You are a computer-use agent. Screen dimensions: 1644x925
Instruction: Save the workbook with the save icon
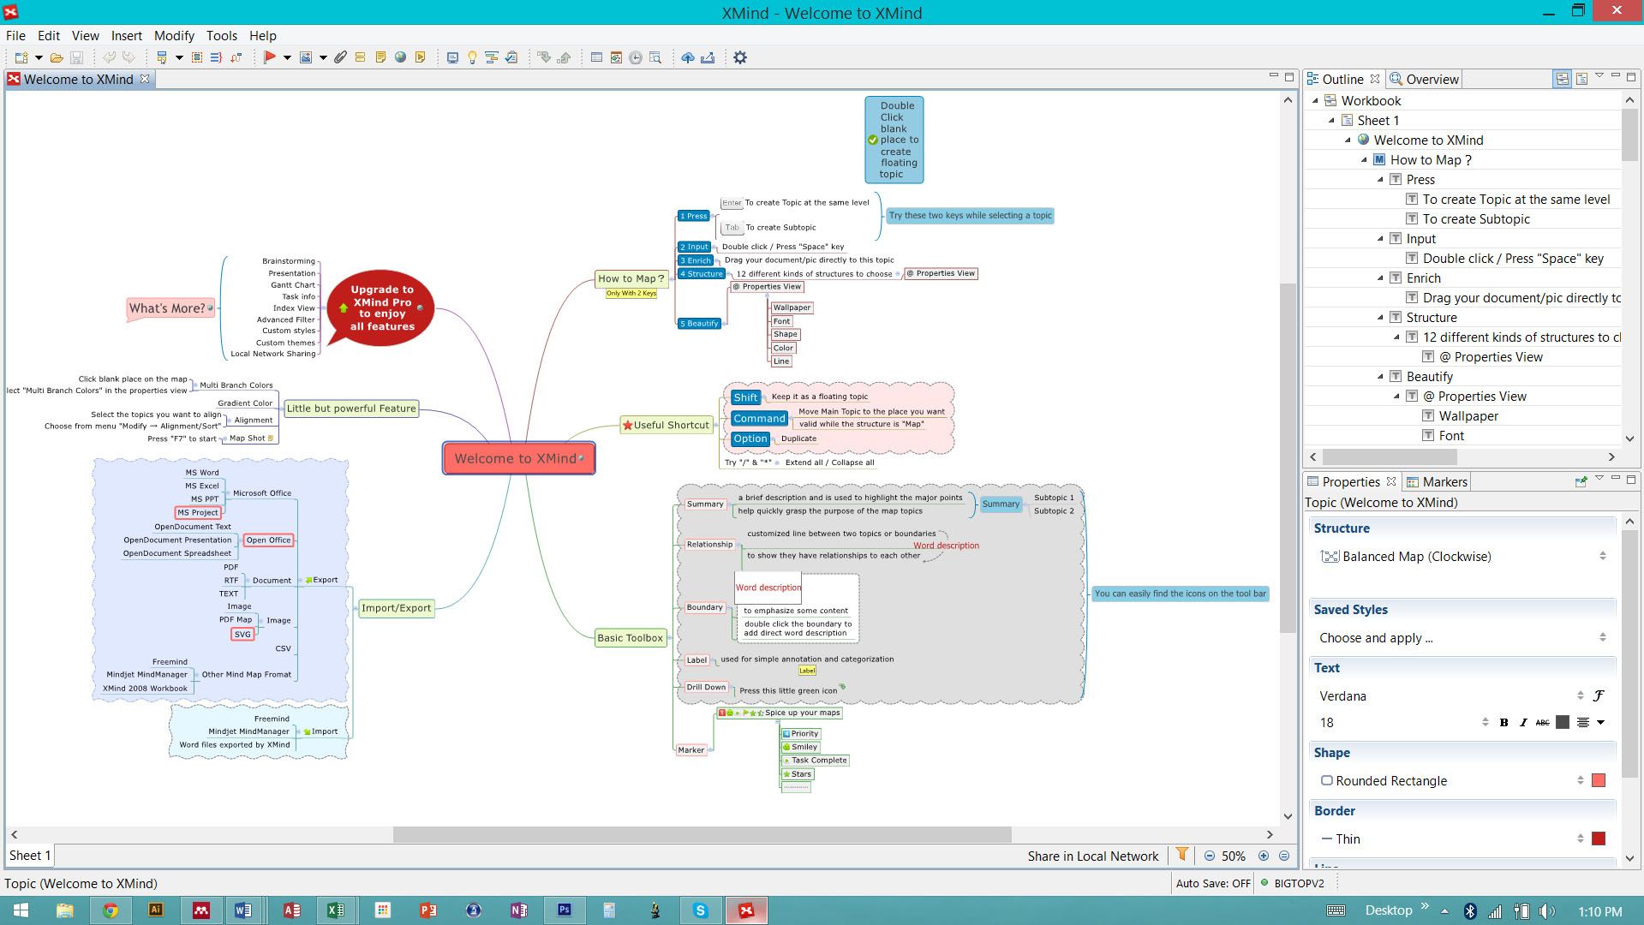click(76, 57)
